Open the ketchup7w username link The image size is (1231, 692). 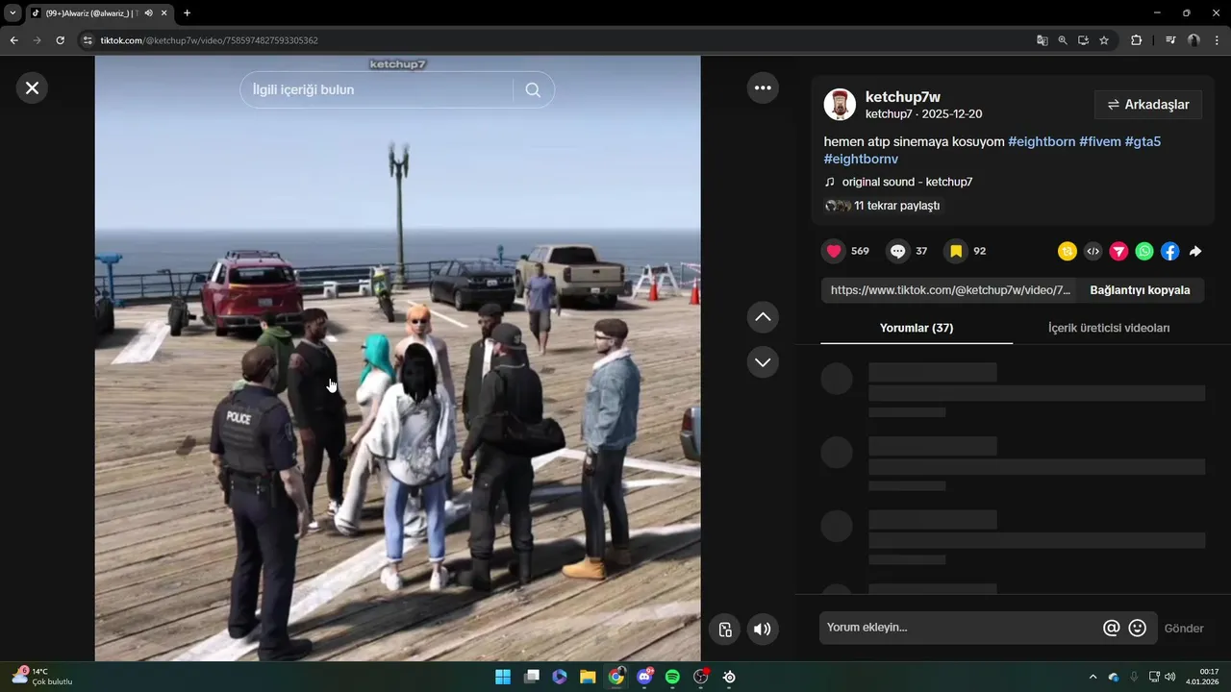tap(902, 96)
